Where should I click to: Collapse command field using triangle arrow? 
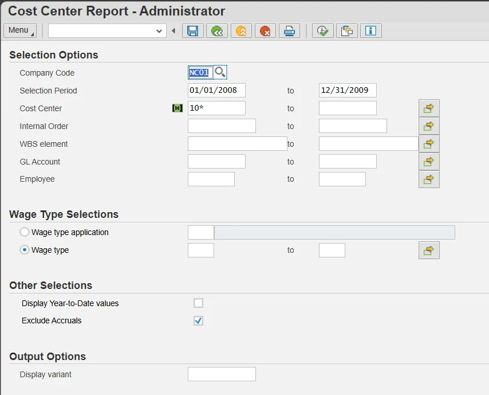[173, 31]
